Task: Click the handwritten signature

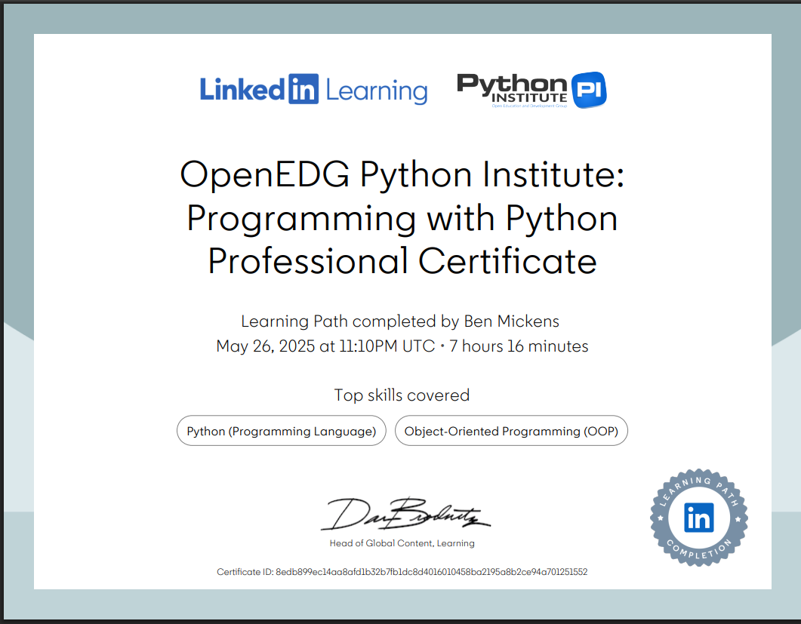Action: tap(405, 514)
